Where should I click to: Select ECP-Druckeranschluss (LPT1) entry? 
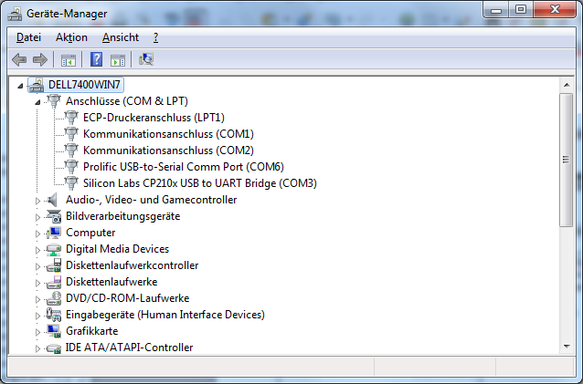pyautogui.click(x=154, y=118)
